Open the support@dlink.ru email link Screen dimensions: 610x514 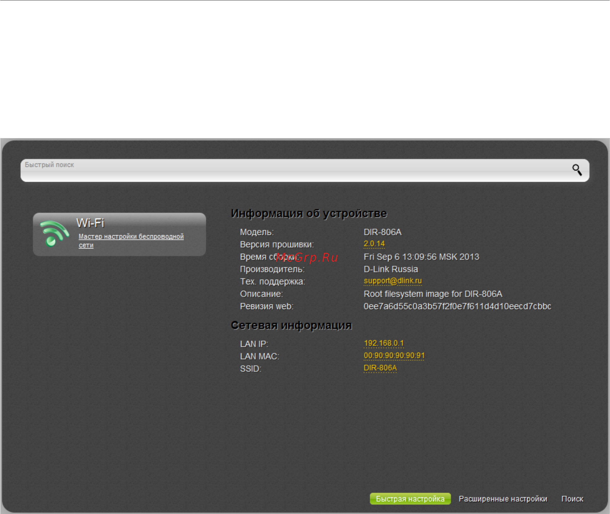point(392,281)
